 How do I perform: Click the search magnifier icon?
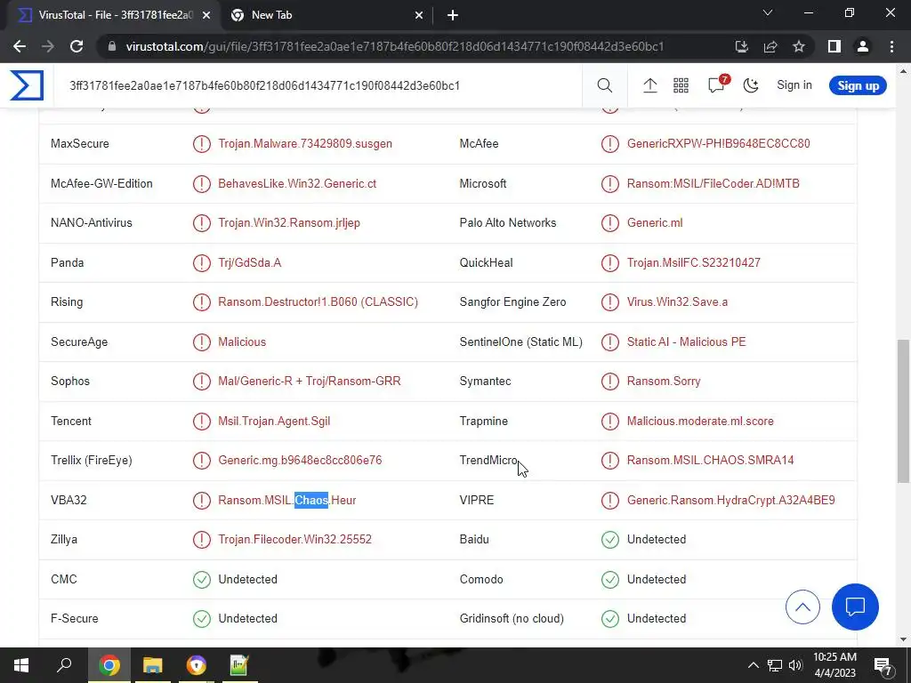tap(605, 85)
